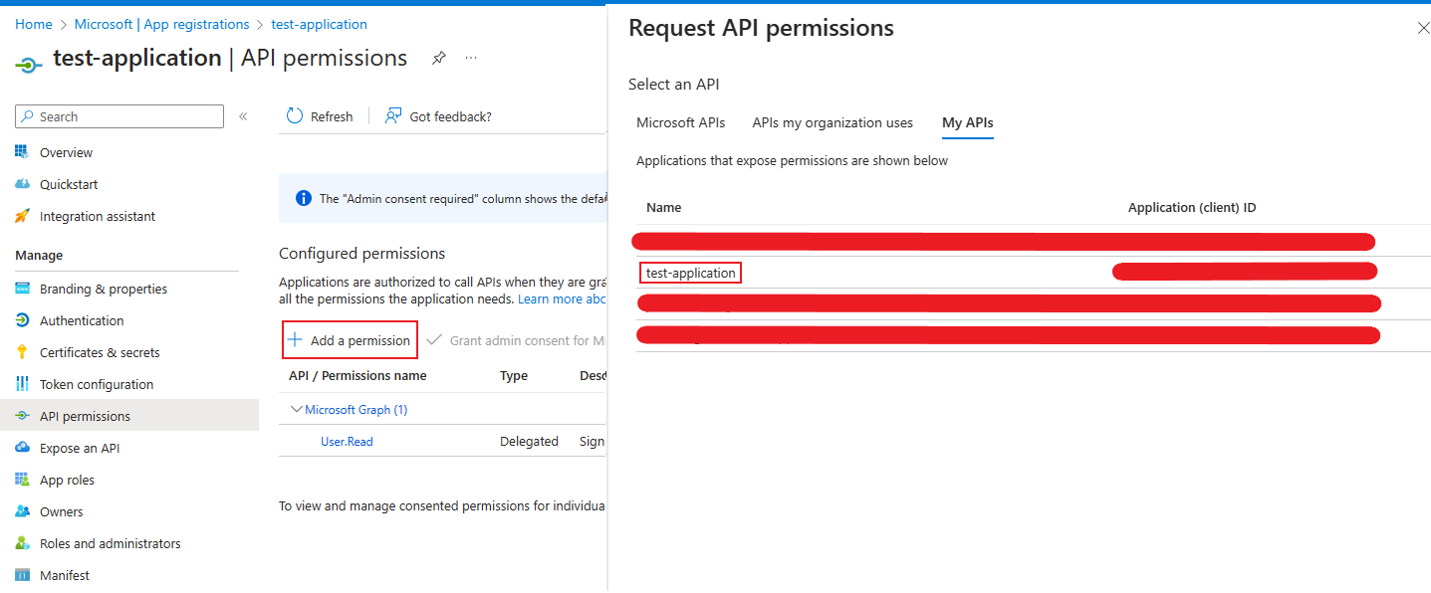Open User.Read permission link

point(347,441)
